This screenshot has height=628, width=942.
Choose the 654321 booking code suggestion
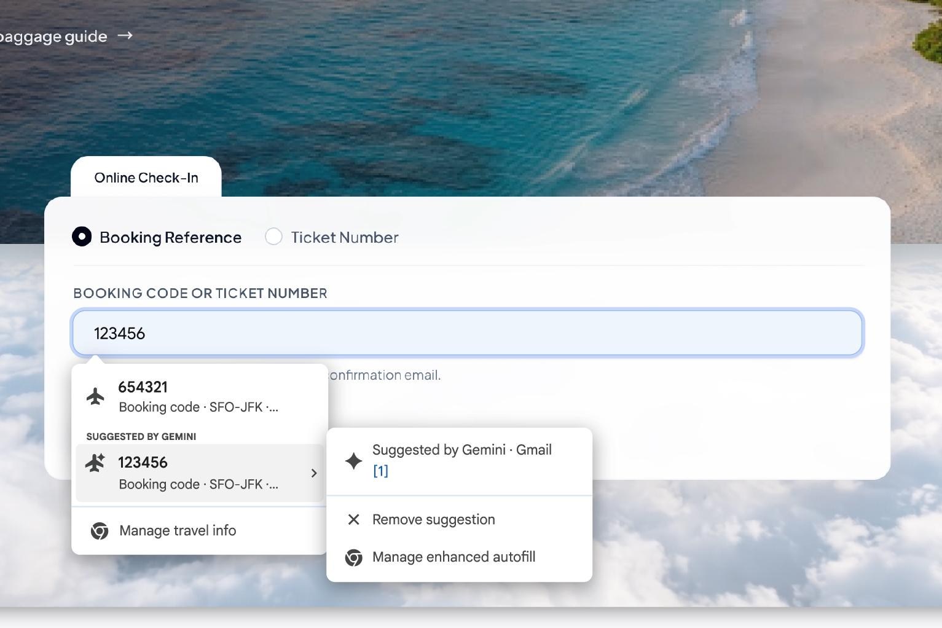point(200,397)
